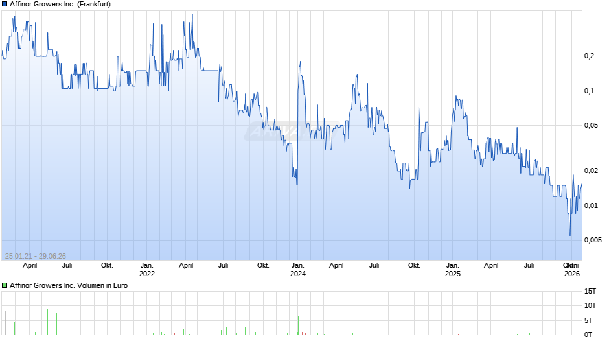
Task: Click the green Volumen legend square
Action: tap(5, 285)
